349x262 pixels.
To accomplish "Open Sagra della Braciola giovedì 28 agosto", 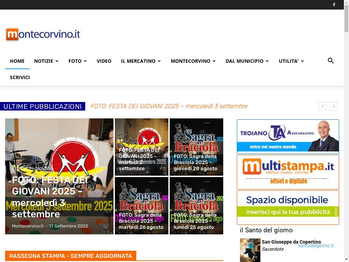I will [x=196, y=147].
